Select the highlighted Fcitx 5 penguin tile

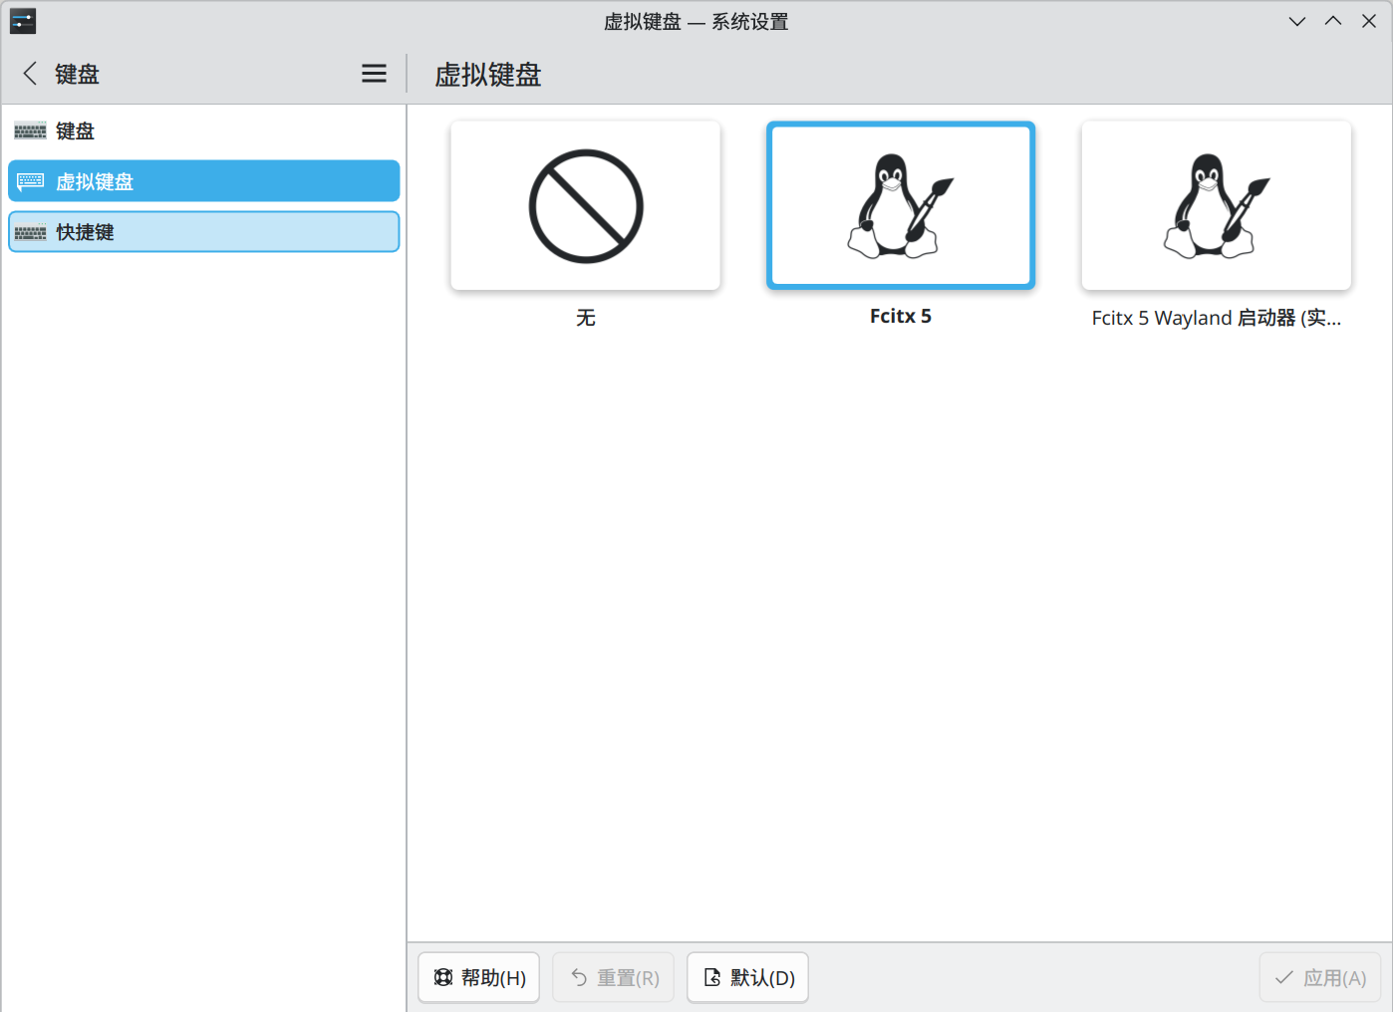click(900, 206)
